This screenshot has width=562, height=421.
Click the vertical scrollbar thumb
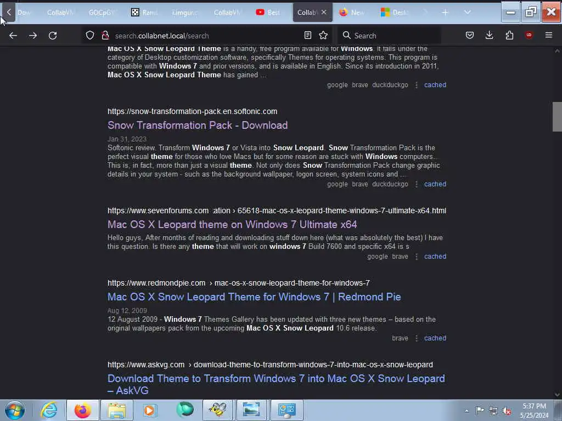coord(557,117)
